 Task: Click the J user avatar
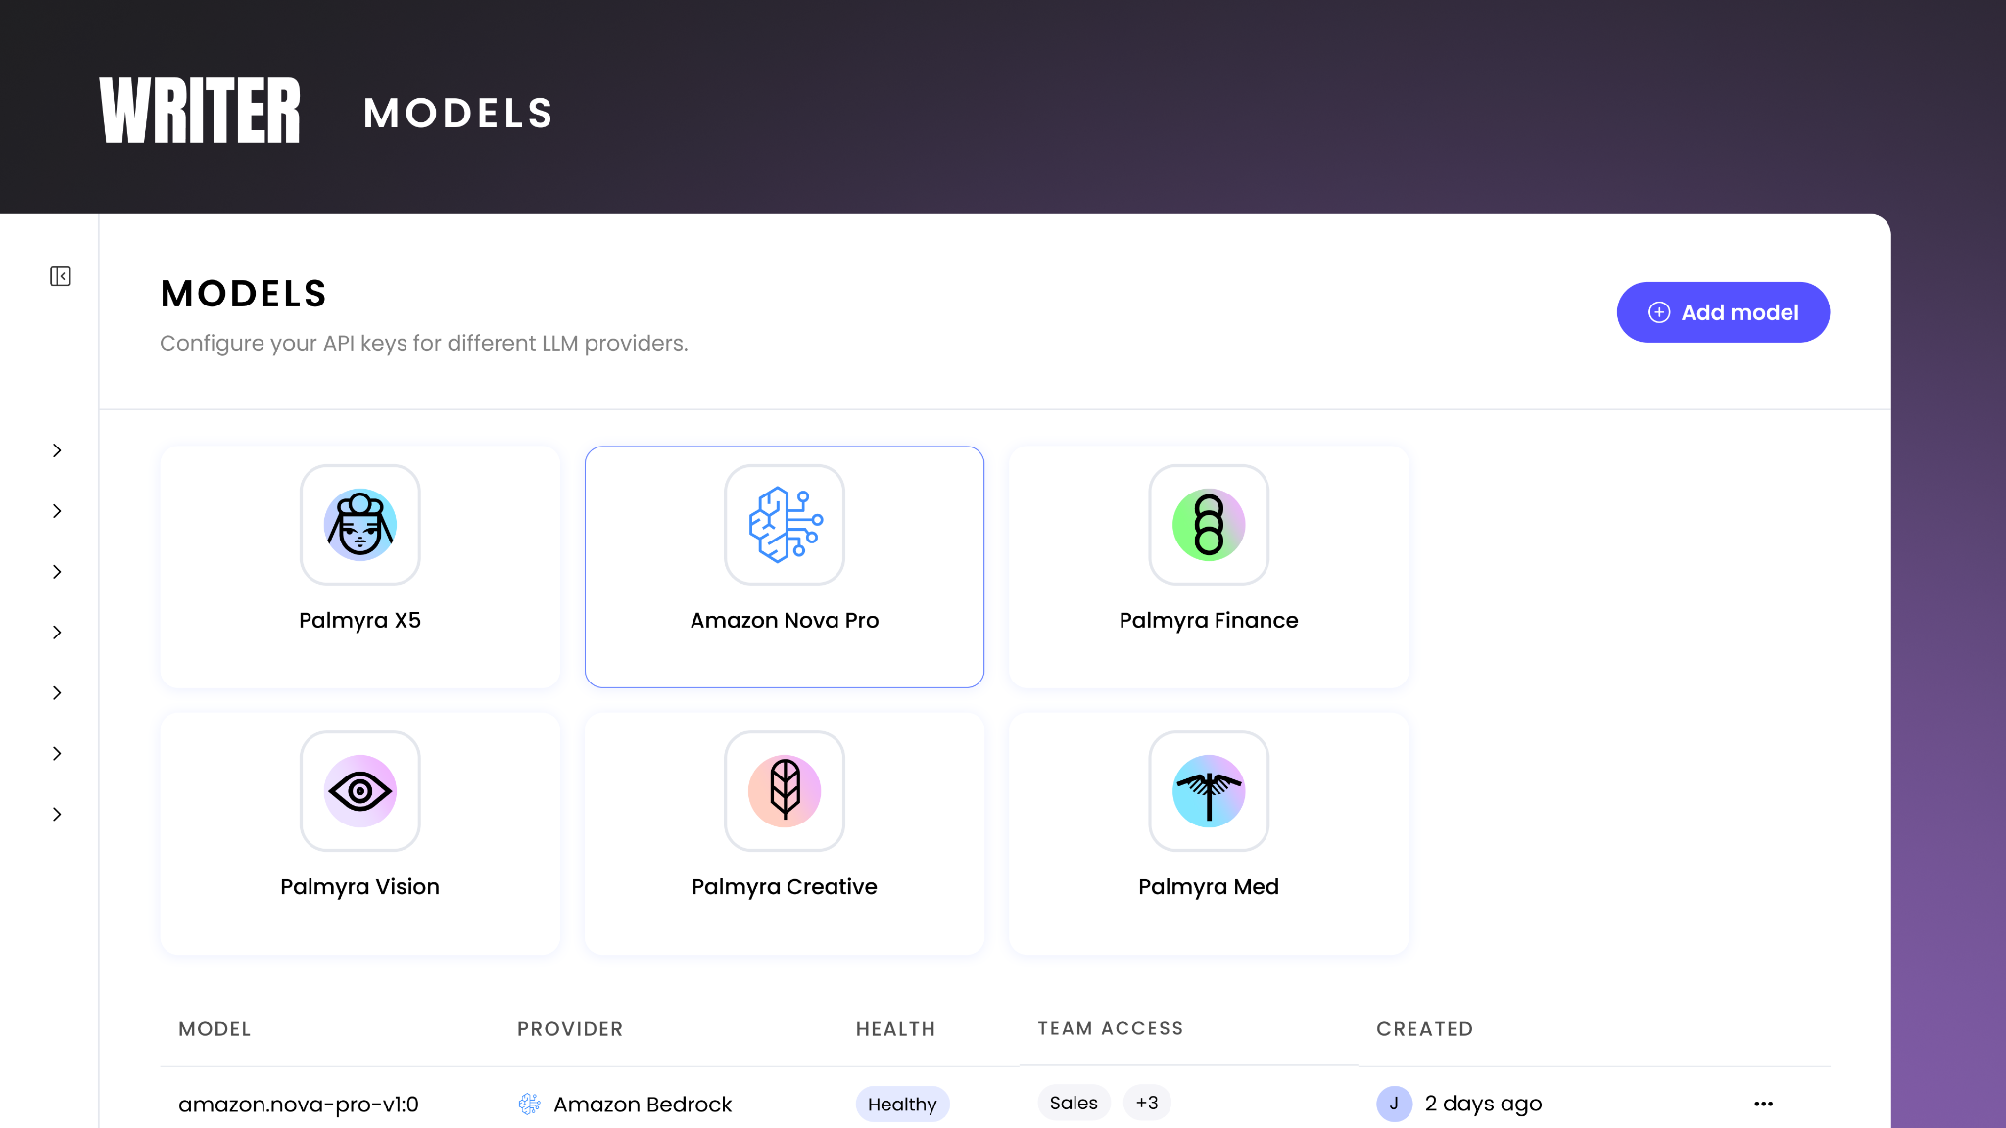click(1394, 1104)
